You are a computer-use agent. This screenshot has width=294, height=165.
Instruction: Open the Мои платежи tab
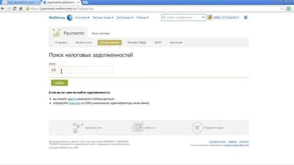coord(101,33)
